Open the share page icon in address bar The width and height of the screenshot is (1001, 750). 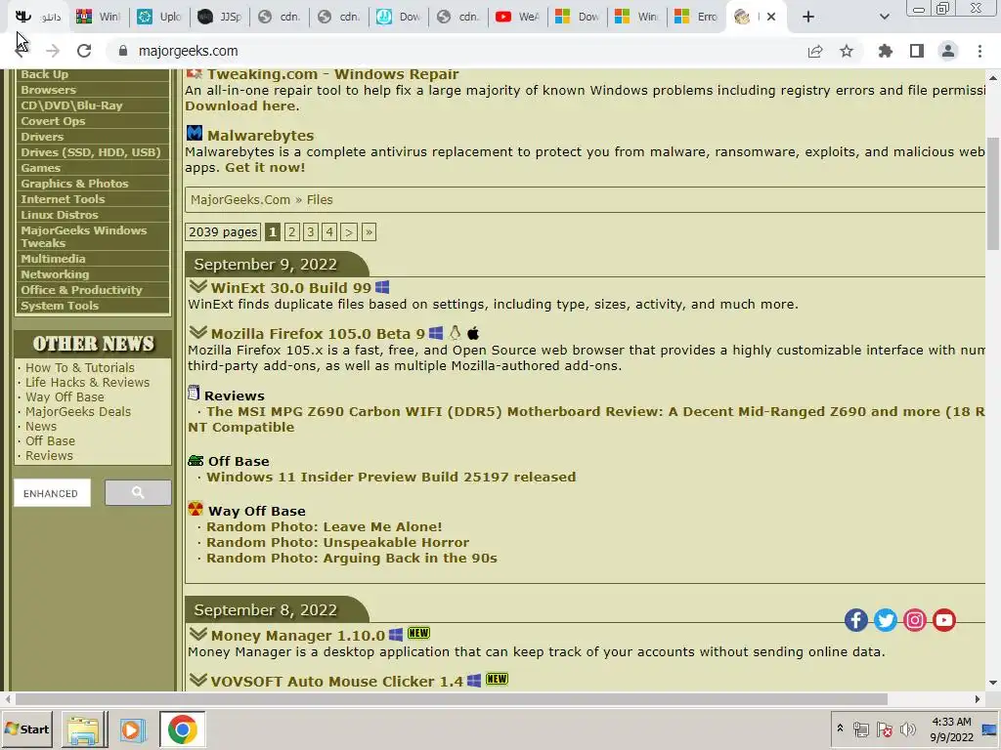tap(815, 51)
